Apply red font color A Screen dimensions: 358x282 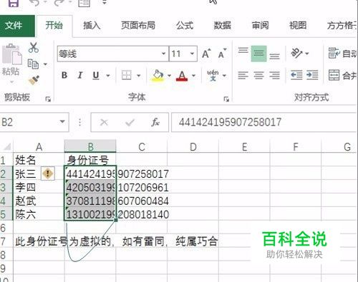tap(182, 76)
